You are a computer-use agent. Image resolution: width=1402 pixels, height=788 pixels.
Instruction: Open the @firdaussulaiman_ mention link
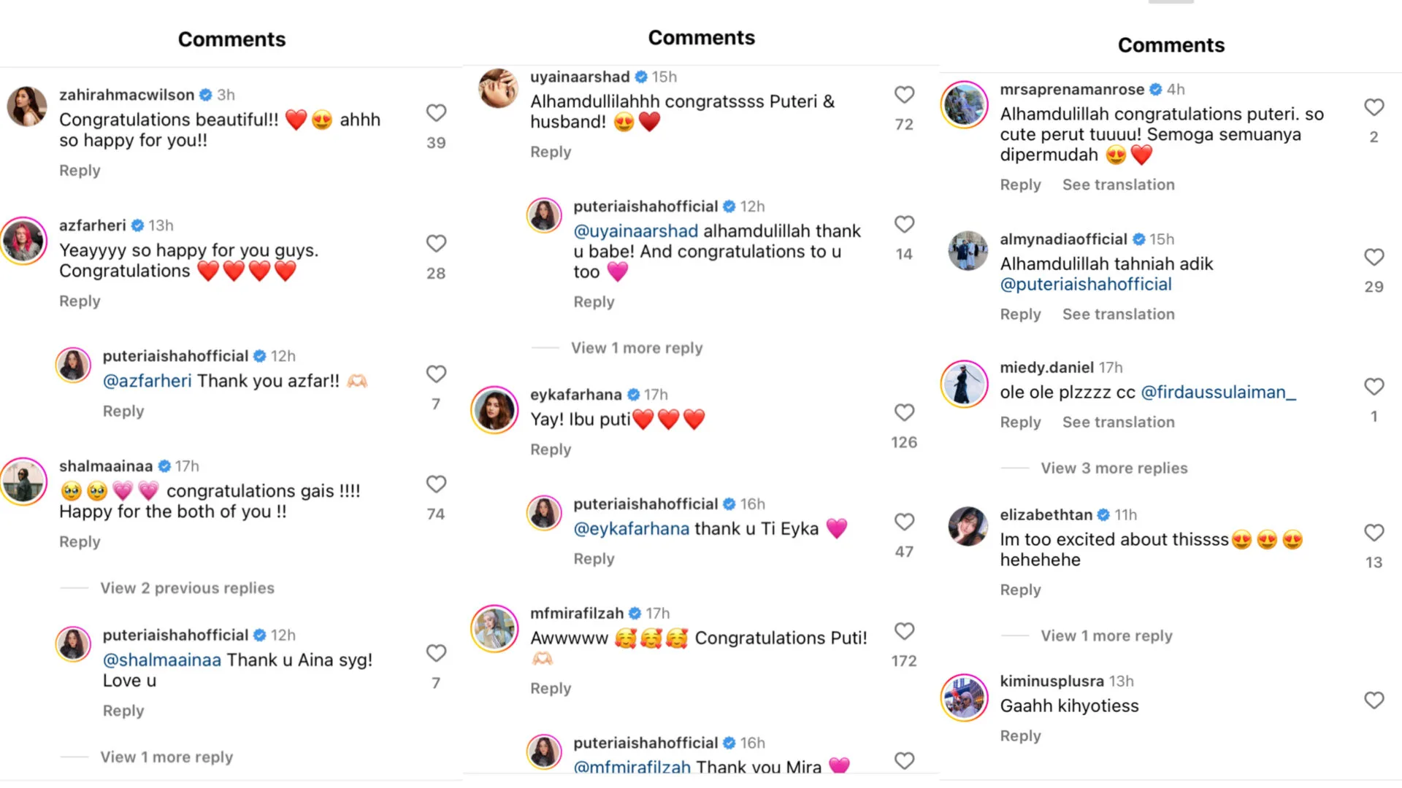click(1218, 393)
